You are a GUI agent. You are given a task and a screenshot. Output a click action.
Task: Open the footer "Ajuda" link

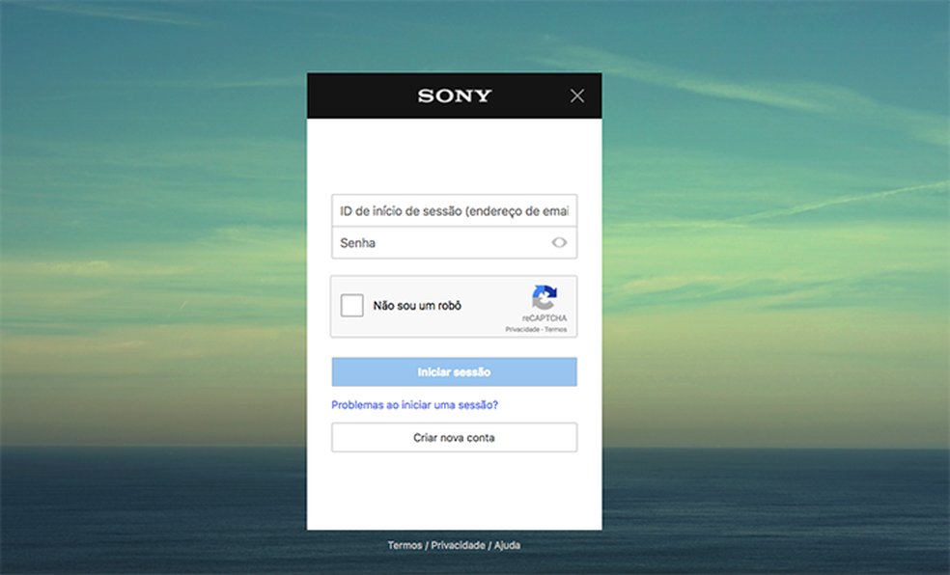pyautogui.click(x=506, y=544)
